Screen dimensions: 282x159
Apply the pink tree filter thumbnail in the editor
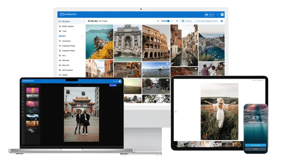tap(32, 104)
